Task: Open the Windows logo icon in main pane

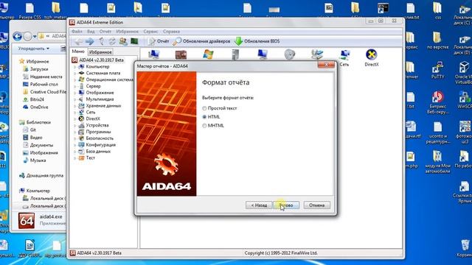Action: coord(208,54)
